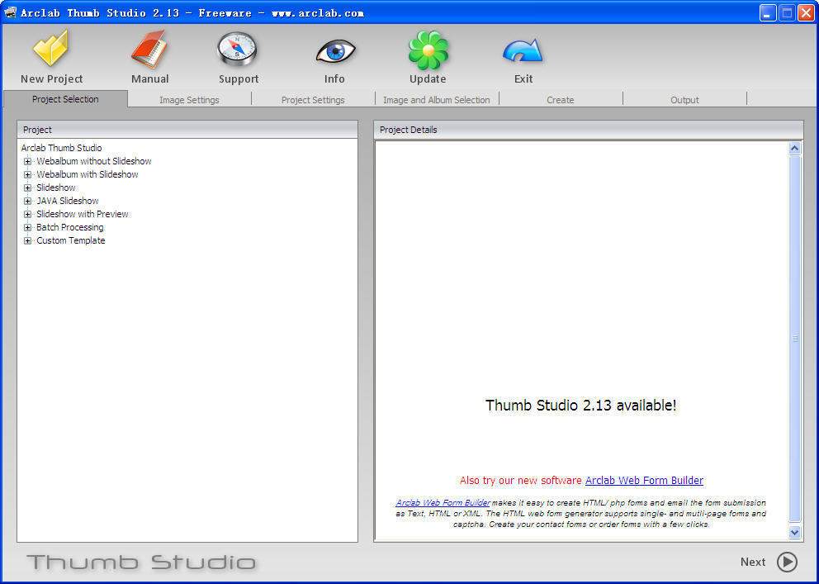Click the Project Details scroll up arrow
819x584 pixels.
coord(795,149)
